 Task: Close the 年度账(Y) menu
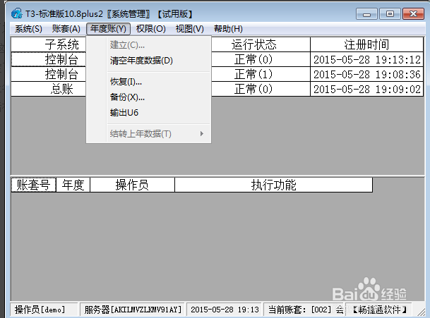point(109,29)
